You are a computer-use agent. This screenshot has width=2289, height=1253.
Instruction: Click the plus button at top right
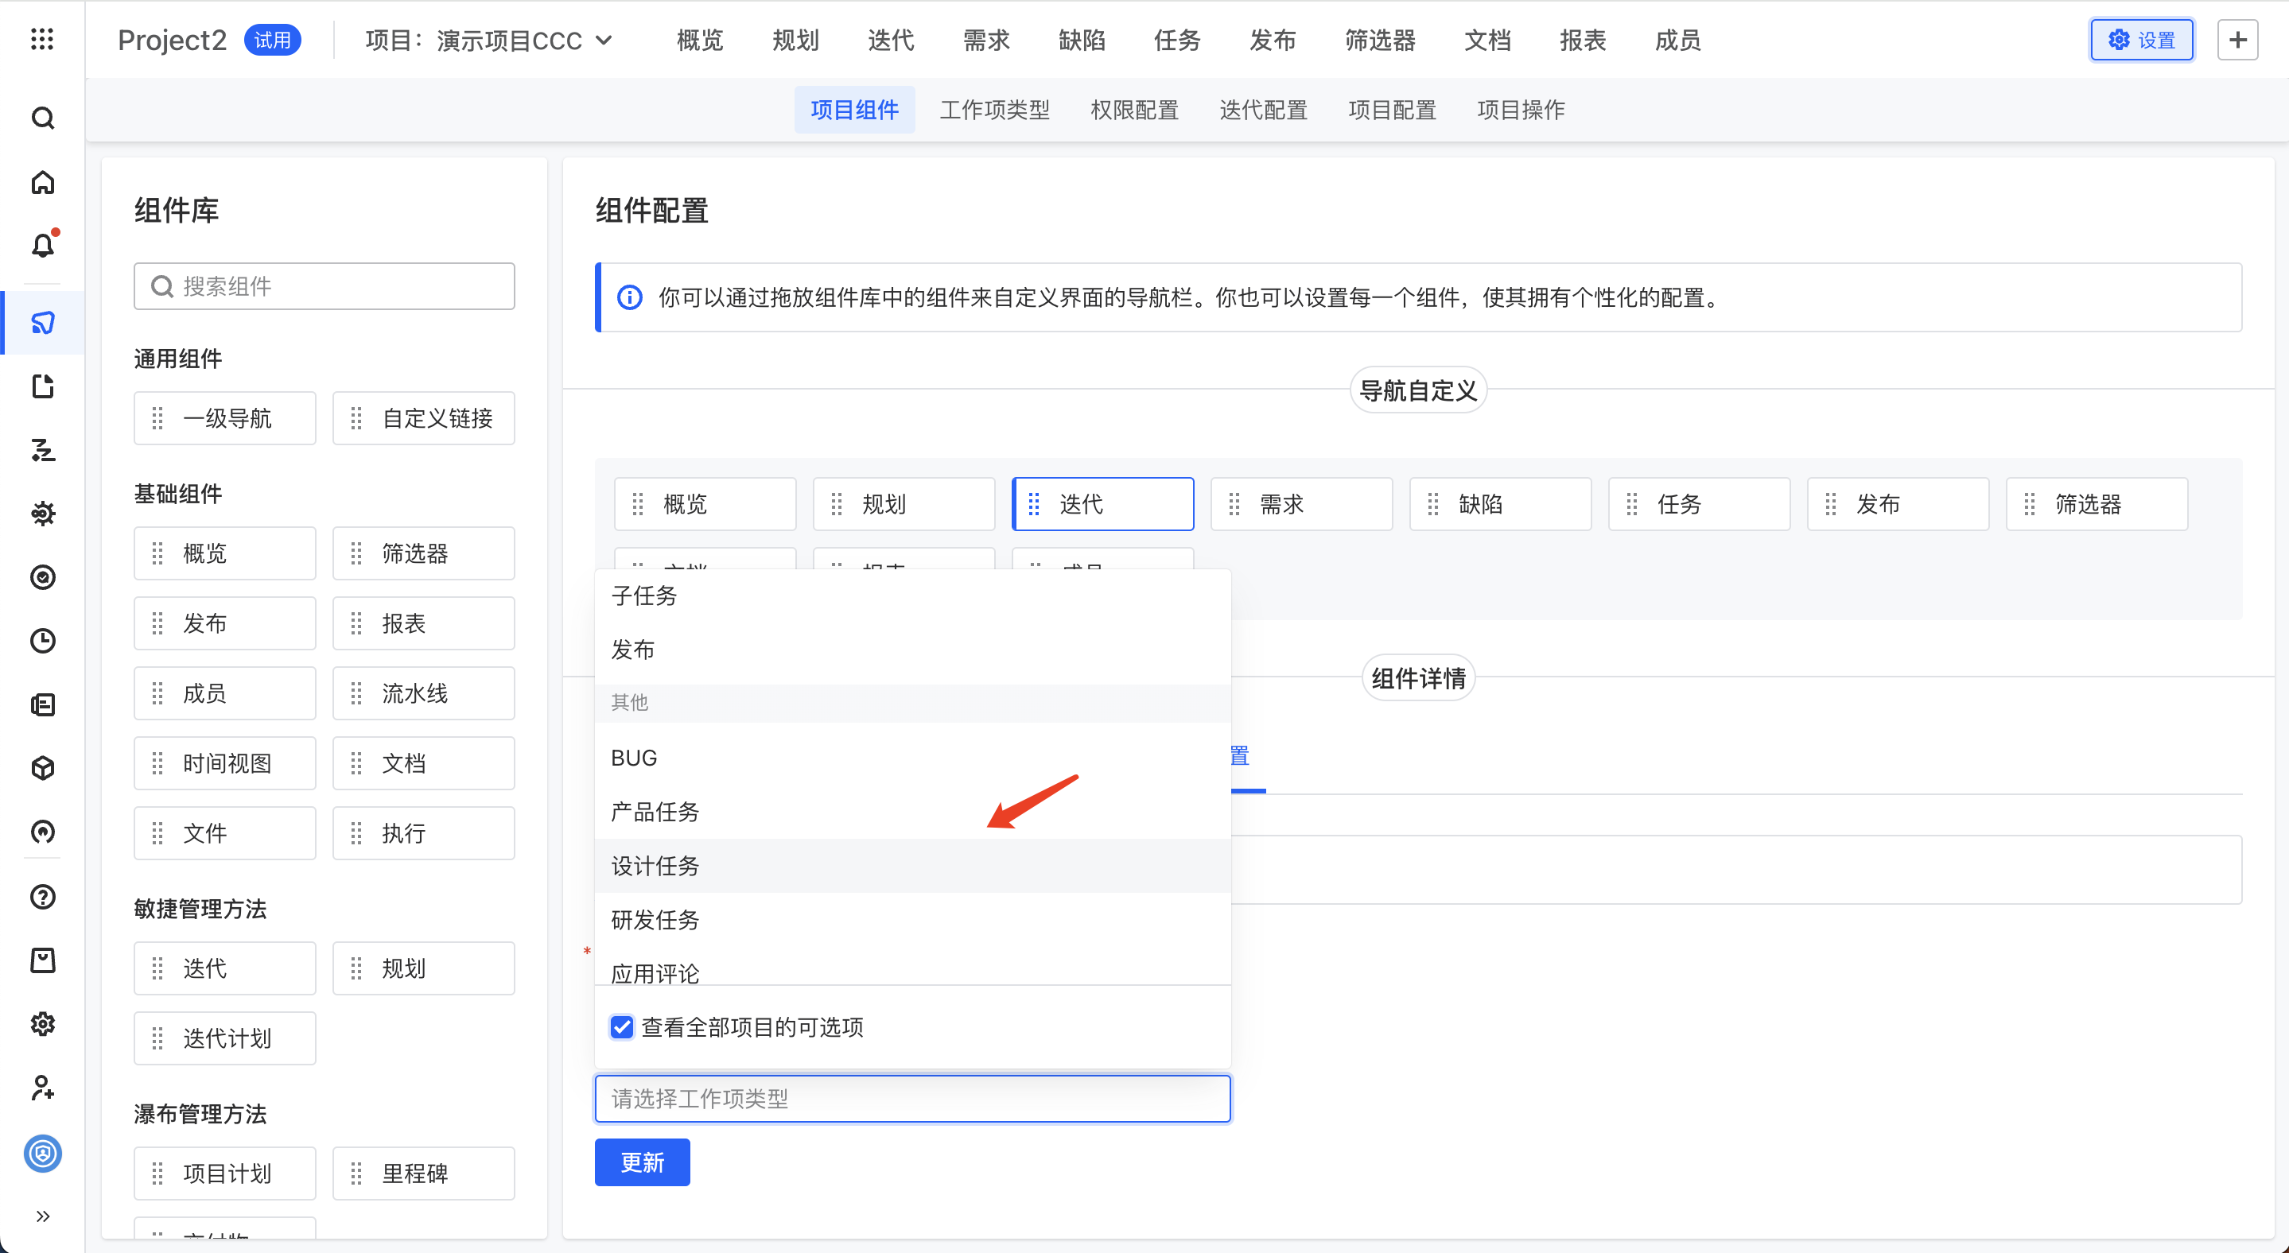2237,40
